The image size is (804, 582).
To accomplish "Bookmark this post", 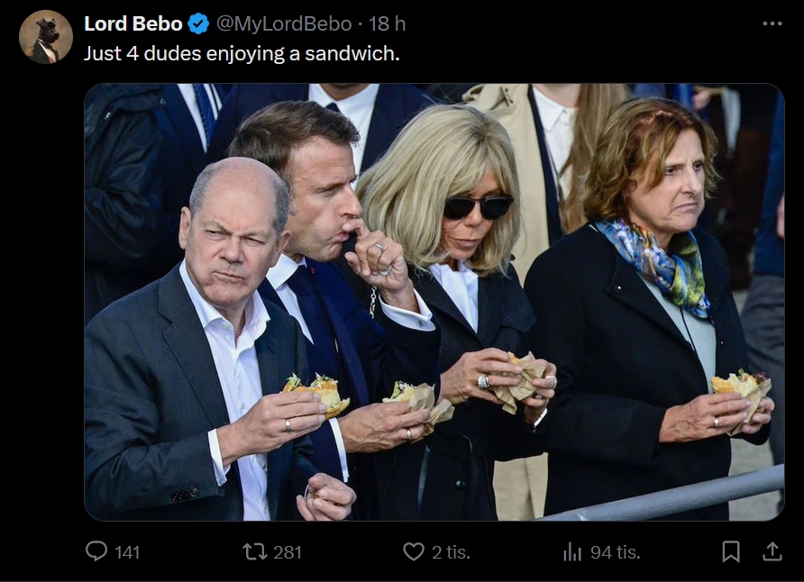I will click(x=731, y=551).
